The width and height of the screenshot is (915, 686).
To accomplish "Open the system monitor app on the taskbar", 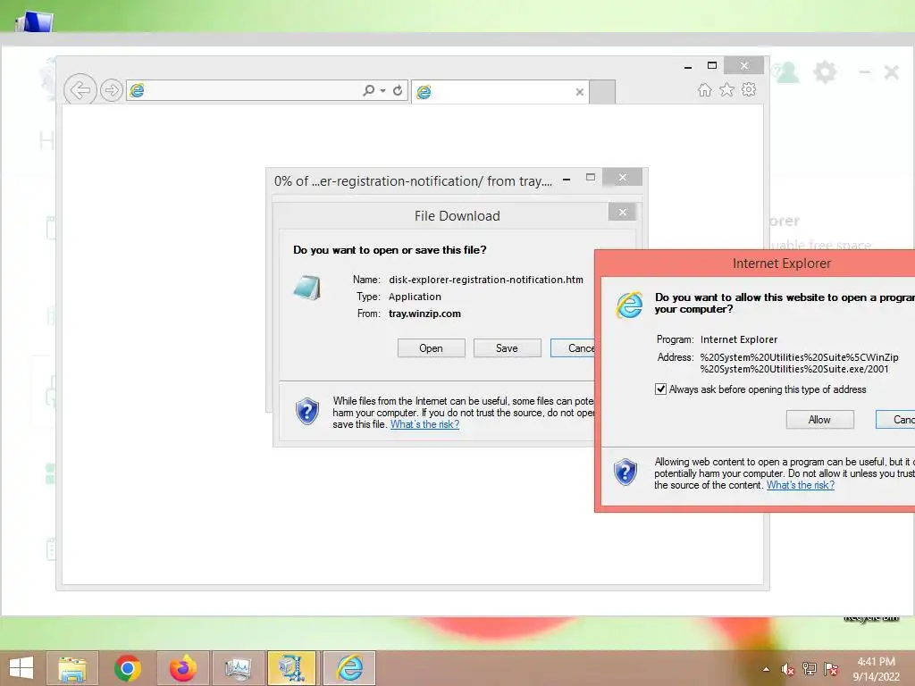I will [238, 668].
